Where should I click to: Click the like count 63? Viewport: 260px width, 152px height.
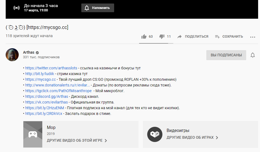(x=151, y=37)
